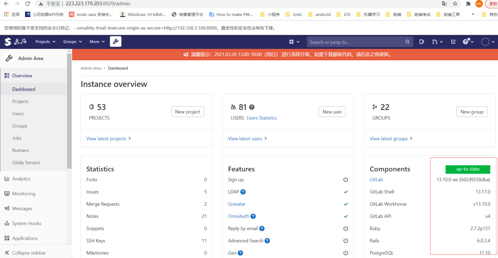Click the Admin Area wrench icon in navbar
The height and width of the screenshot is (258, 498).
click(x=115, y=42)
